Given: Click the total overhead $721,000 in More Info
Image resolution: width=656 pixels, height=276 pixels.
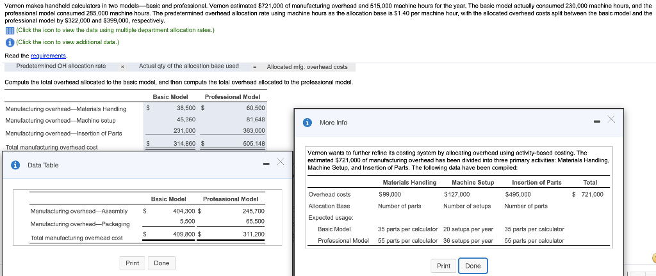Looking at the screenshot, I should tap(588, 194).
